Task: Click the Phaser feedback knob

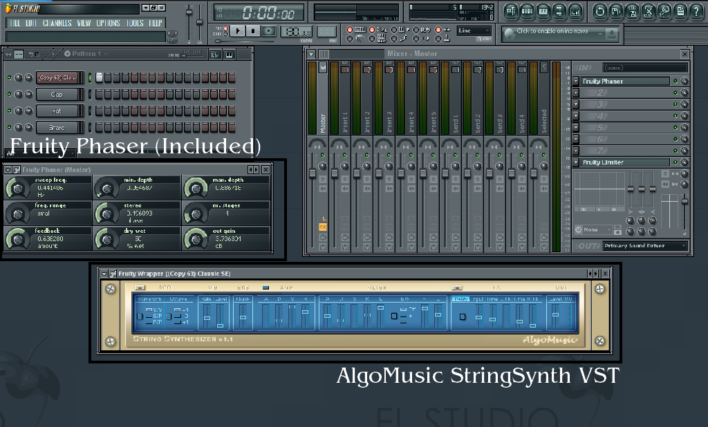Action: [15, 239]
